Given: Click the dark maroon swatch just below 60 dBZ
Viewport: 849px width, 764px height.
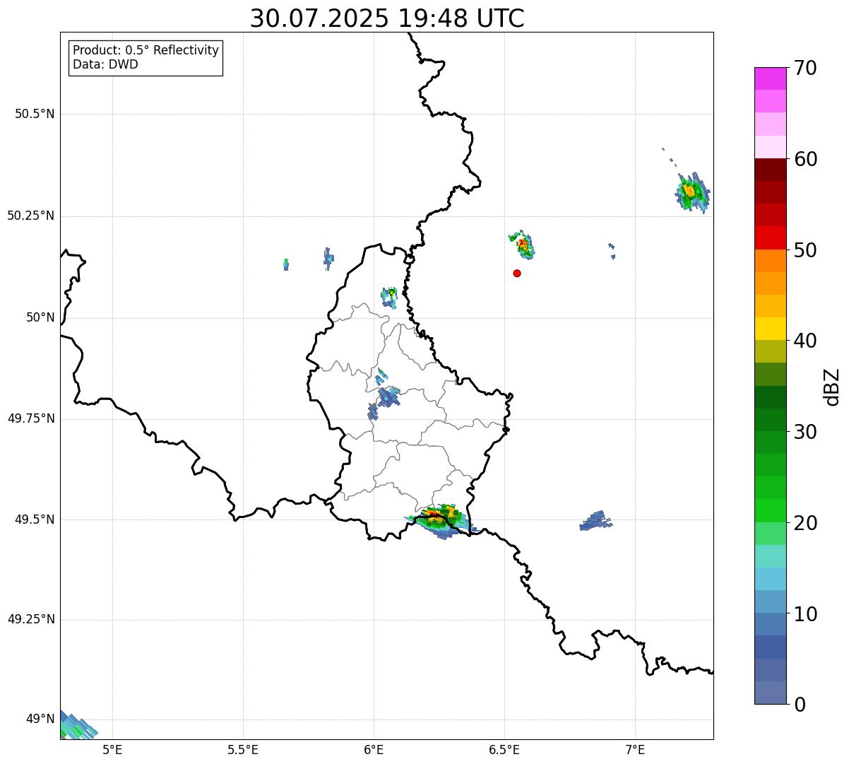Looking at the screenshot, I should pyautogui.click(x=770, y=170).
